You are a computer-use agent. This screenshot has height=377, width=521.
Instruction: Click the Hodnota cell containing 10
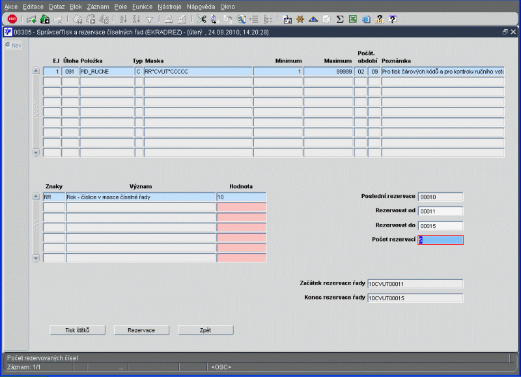[241, 197]
